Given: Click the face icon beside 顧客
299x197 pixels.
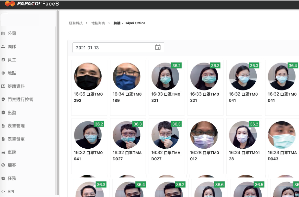Looking at the screenshot, I should click(3, 165).
